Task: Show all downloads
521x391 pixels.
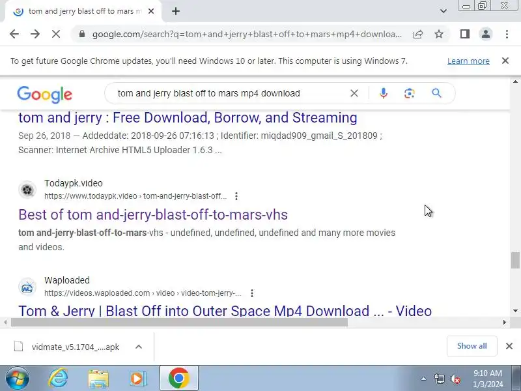Action: (x=472, y=346)
